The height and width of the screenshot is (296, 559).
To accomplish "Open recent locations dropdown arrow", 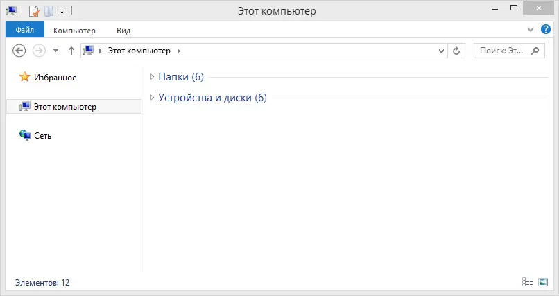I will point(55,51).
